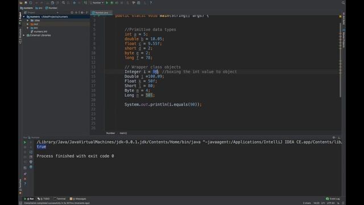Image resolution: width=364 pixels, height=205 pixels.
Task: Click the 'Integer i = 90;' line of code
Action: (x=142, y=72)
